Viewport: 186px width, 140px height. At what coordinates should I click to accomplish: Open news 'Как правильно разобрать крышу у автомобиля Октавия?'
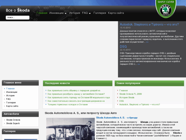pyautogui.click(x=76, y=94)
